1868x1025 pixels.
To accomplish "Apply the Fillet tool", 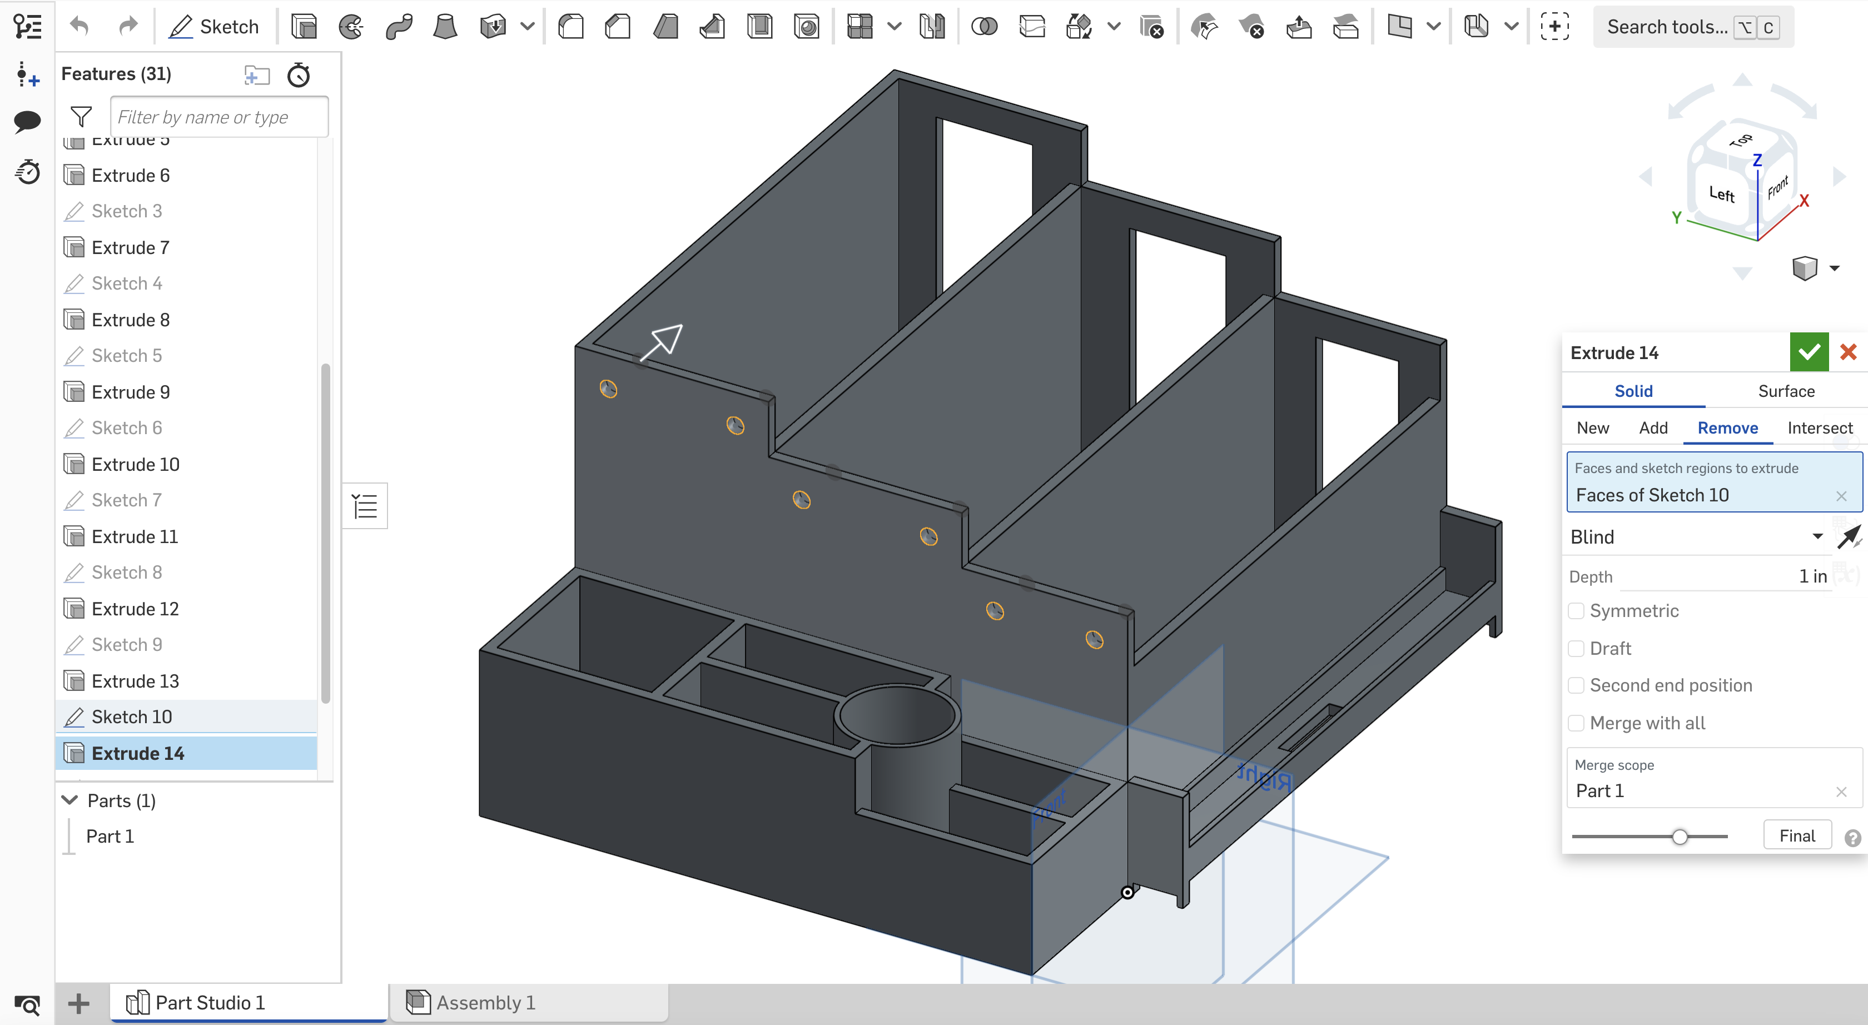I will (x=571, y=26).
